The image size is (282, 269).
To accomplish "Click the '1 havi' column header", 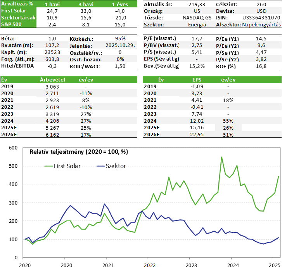I will [x=52, y=4].
